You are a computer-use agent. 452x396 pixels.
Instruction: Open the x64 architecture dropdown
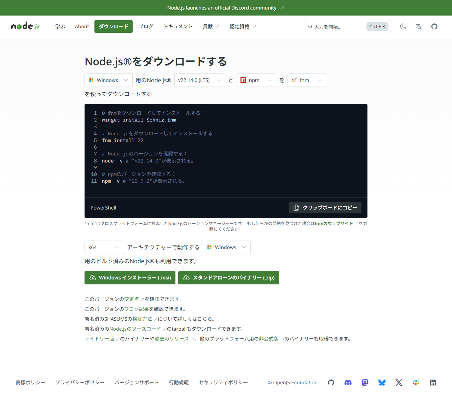[x=104, y=247]
